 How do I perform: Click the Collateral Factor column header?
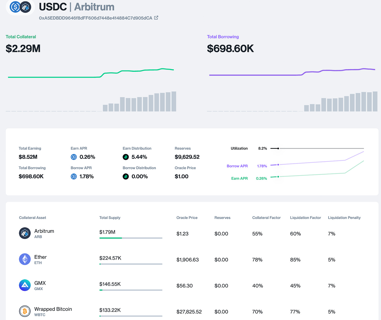click(x=266, y=218)
